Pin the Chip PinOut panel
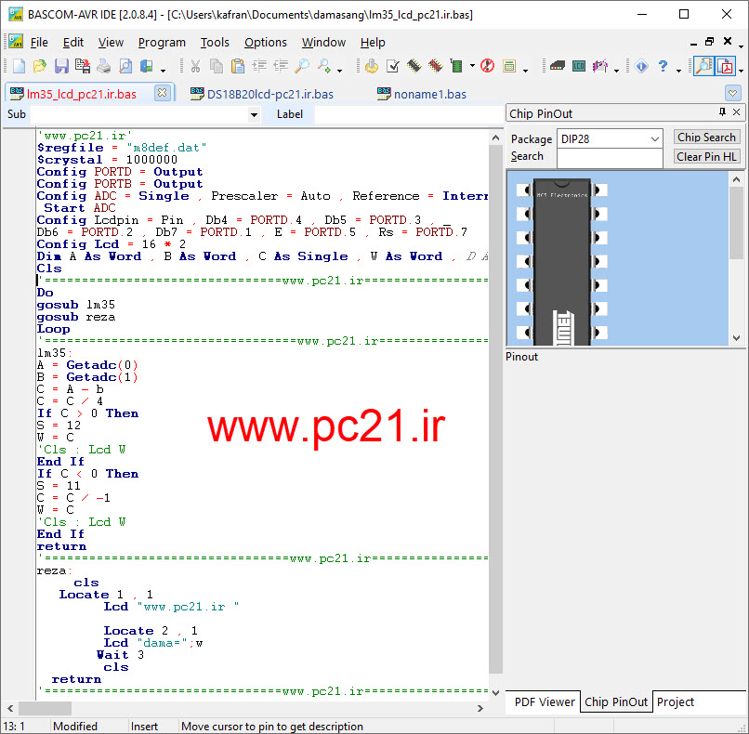749x734 pixels. pyautogui.click(x=722, y=111)
